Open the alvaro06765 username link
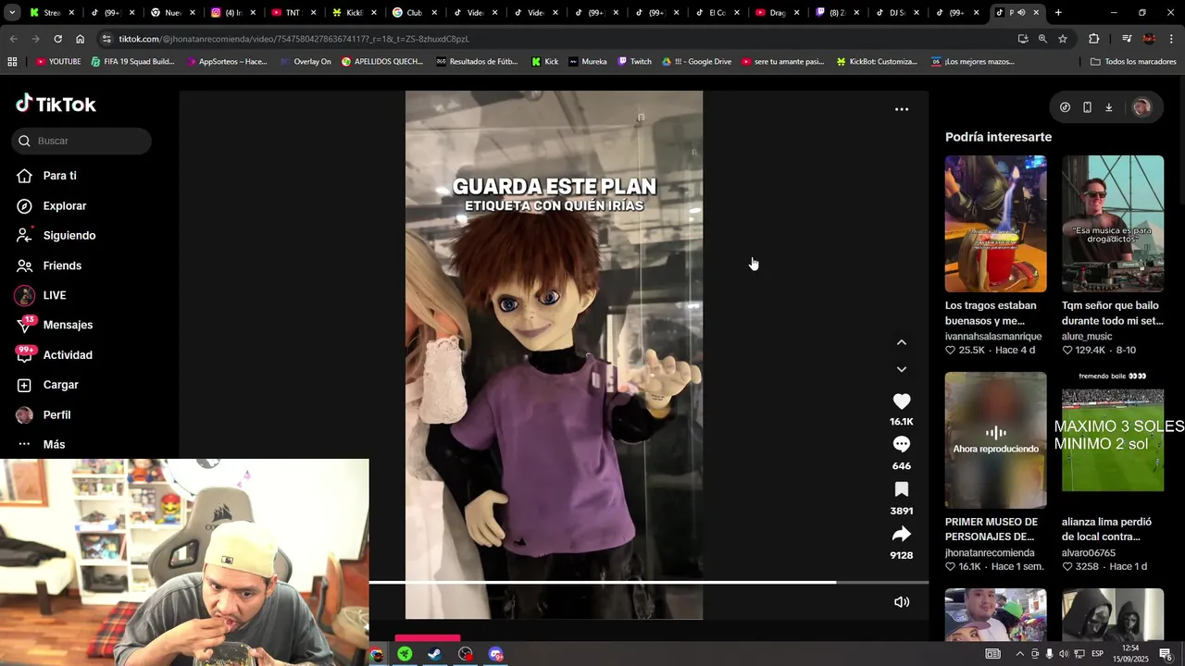Screen dimensions: 1185x666 [1089, 553]
